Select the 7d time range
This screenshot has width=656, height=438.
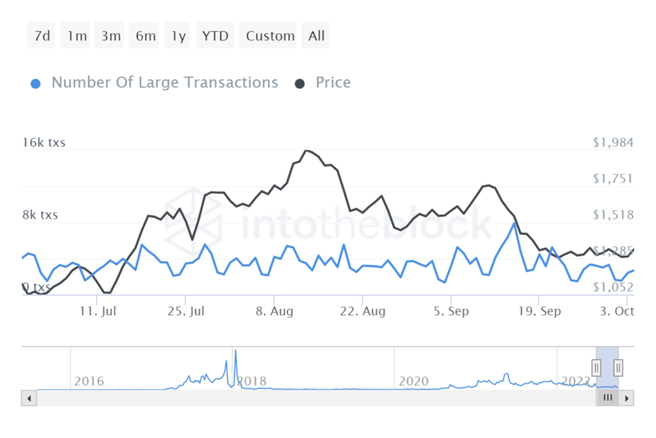coord(42,36)
